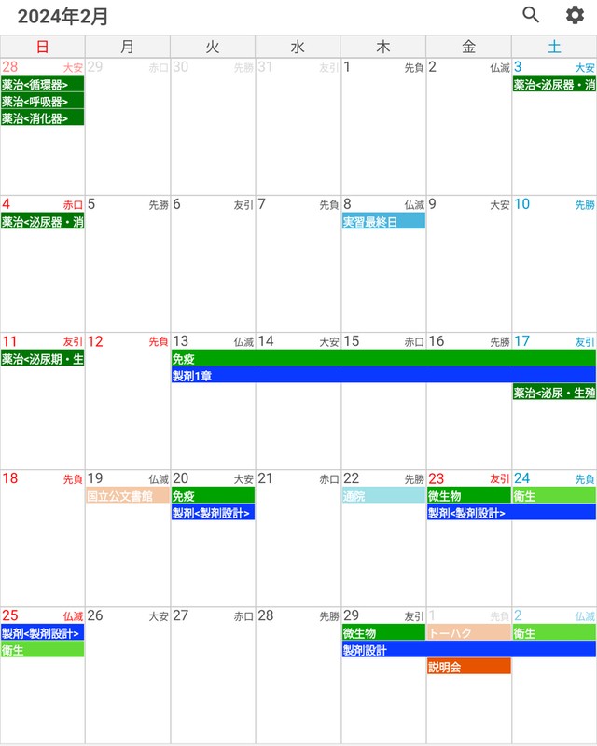This screenshot has width=597, height=746.
Task: Open event 薬治<呼吸器> on January 28
Action: pos(42,101)
